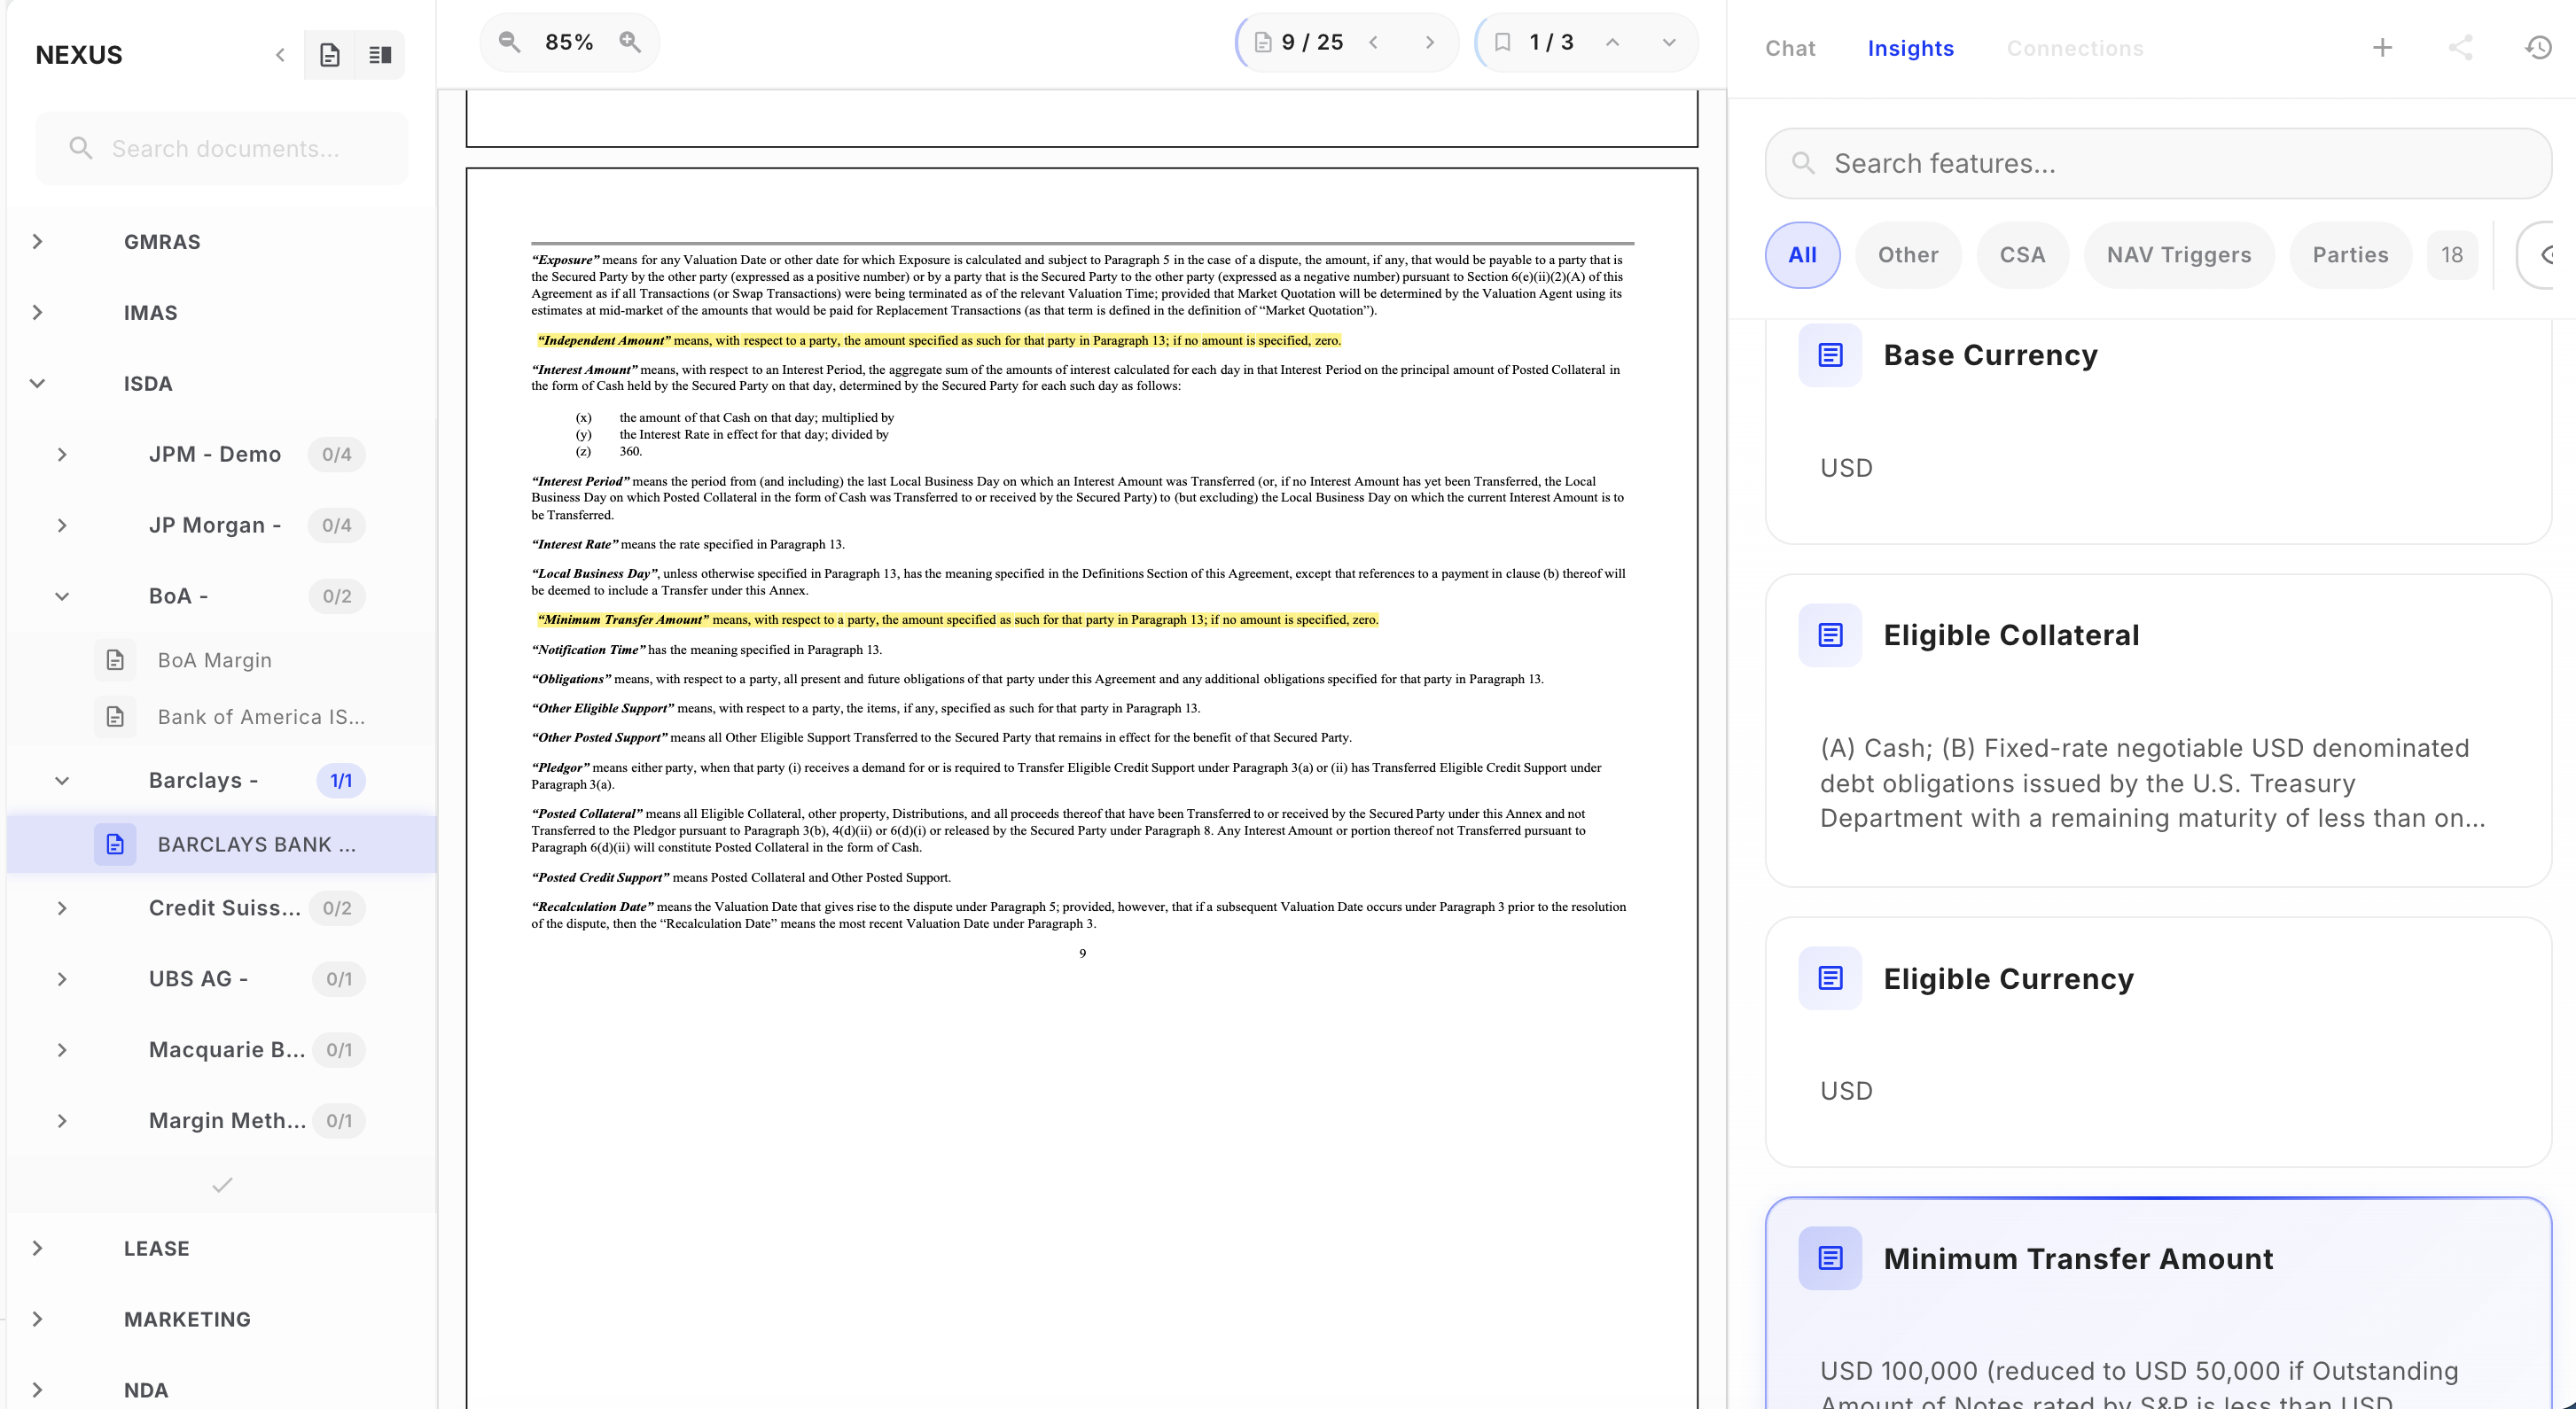Open the Connections tab
The width and height of the screenshot is (2576, 1409).
coord(2074,48)
